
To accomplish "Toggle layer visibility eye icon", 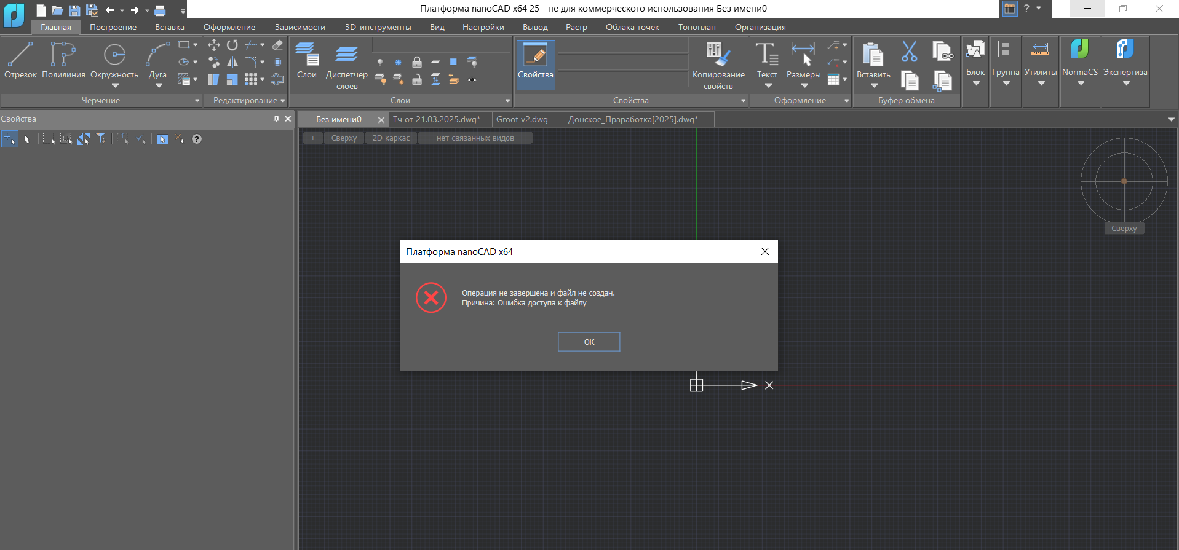I will click(x=472, y=79).
